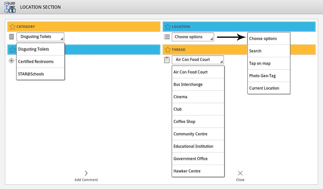Click the star icon beside LOCATION header
The image size is (323, 189).
point(167,27)
